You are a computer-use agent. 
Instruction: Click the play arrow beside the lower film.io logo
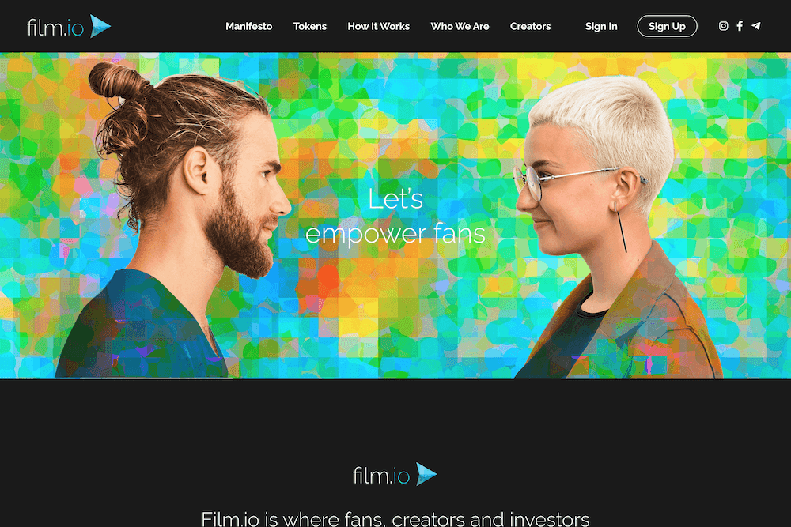tap(426, 475)
